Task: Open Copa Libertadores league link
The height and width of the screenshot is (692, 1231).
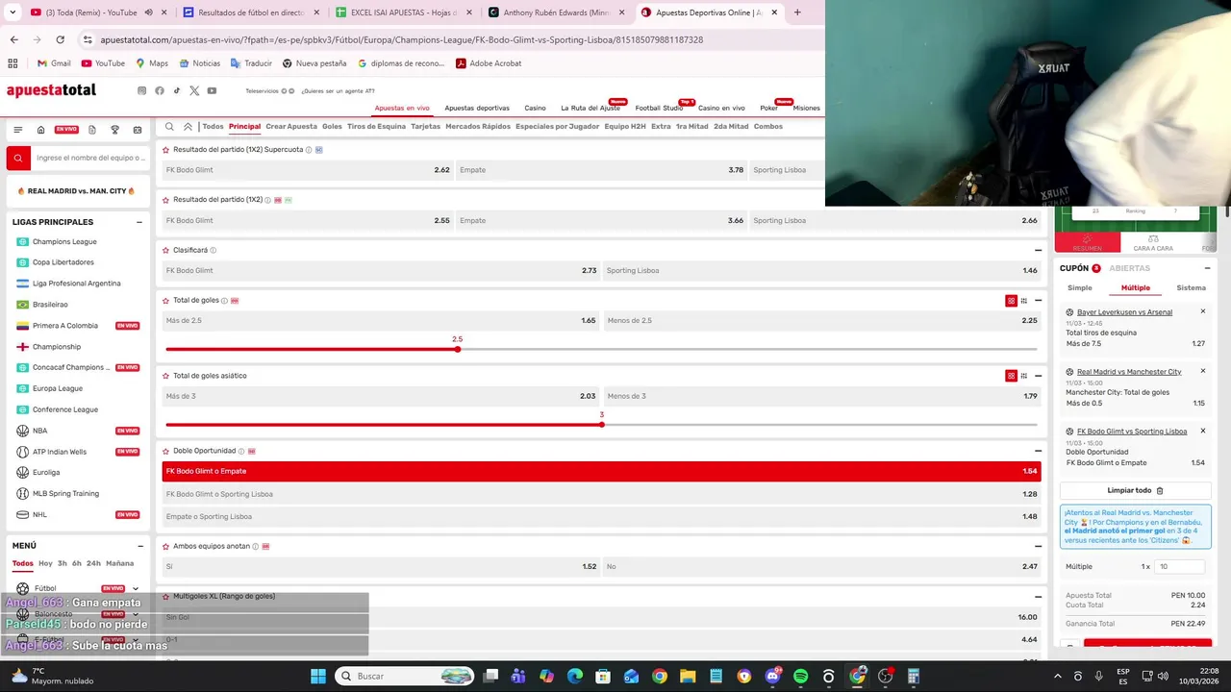Action: (x=63, y=262)
